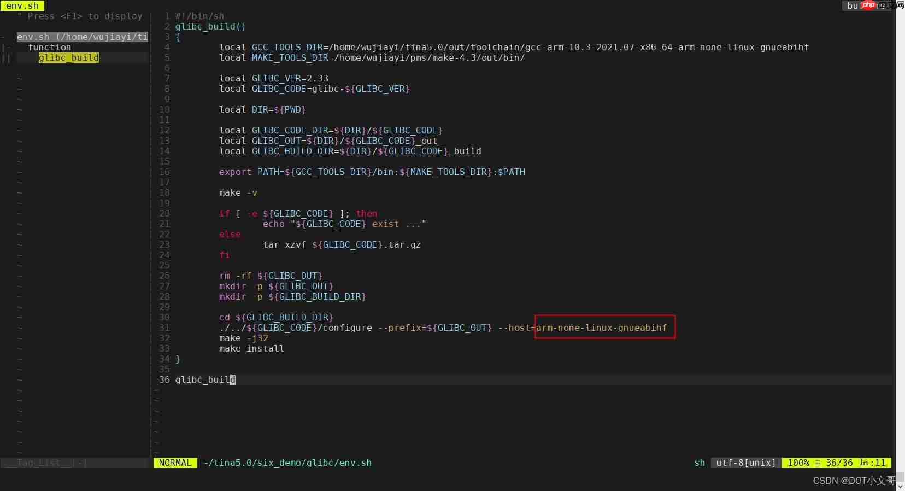Place cursor on glibc_build() function definition
The image size is (905, 491).
pos(210,26)
